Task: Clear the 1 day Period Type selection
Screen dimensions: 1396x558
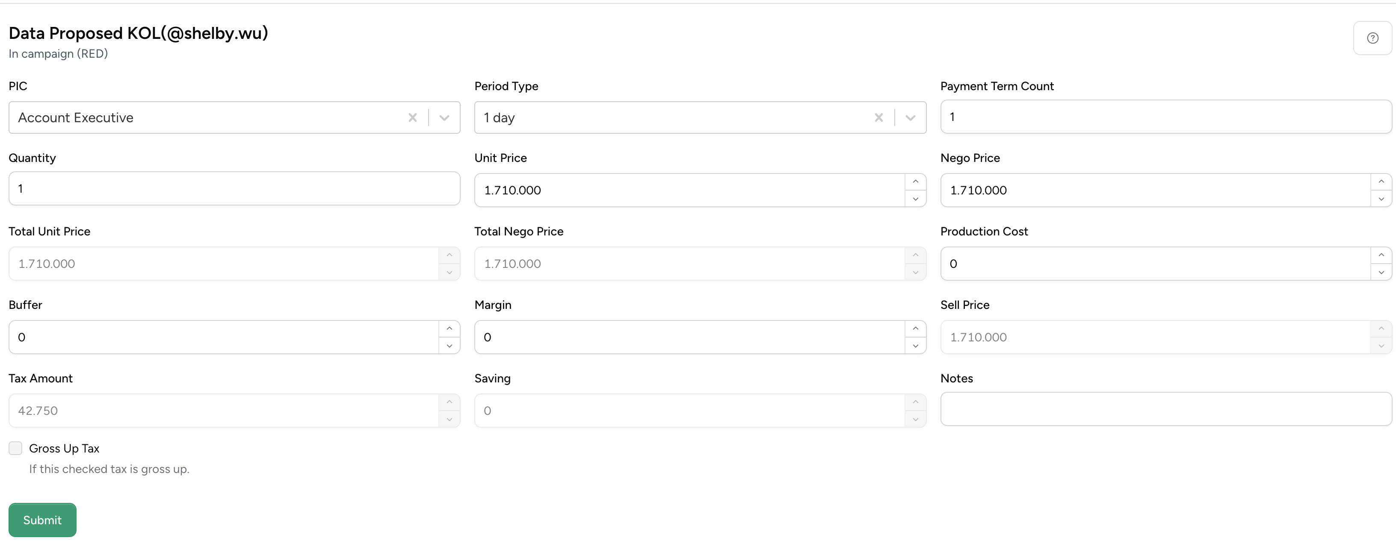Action: click(879, 117)
